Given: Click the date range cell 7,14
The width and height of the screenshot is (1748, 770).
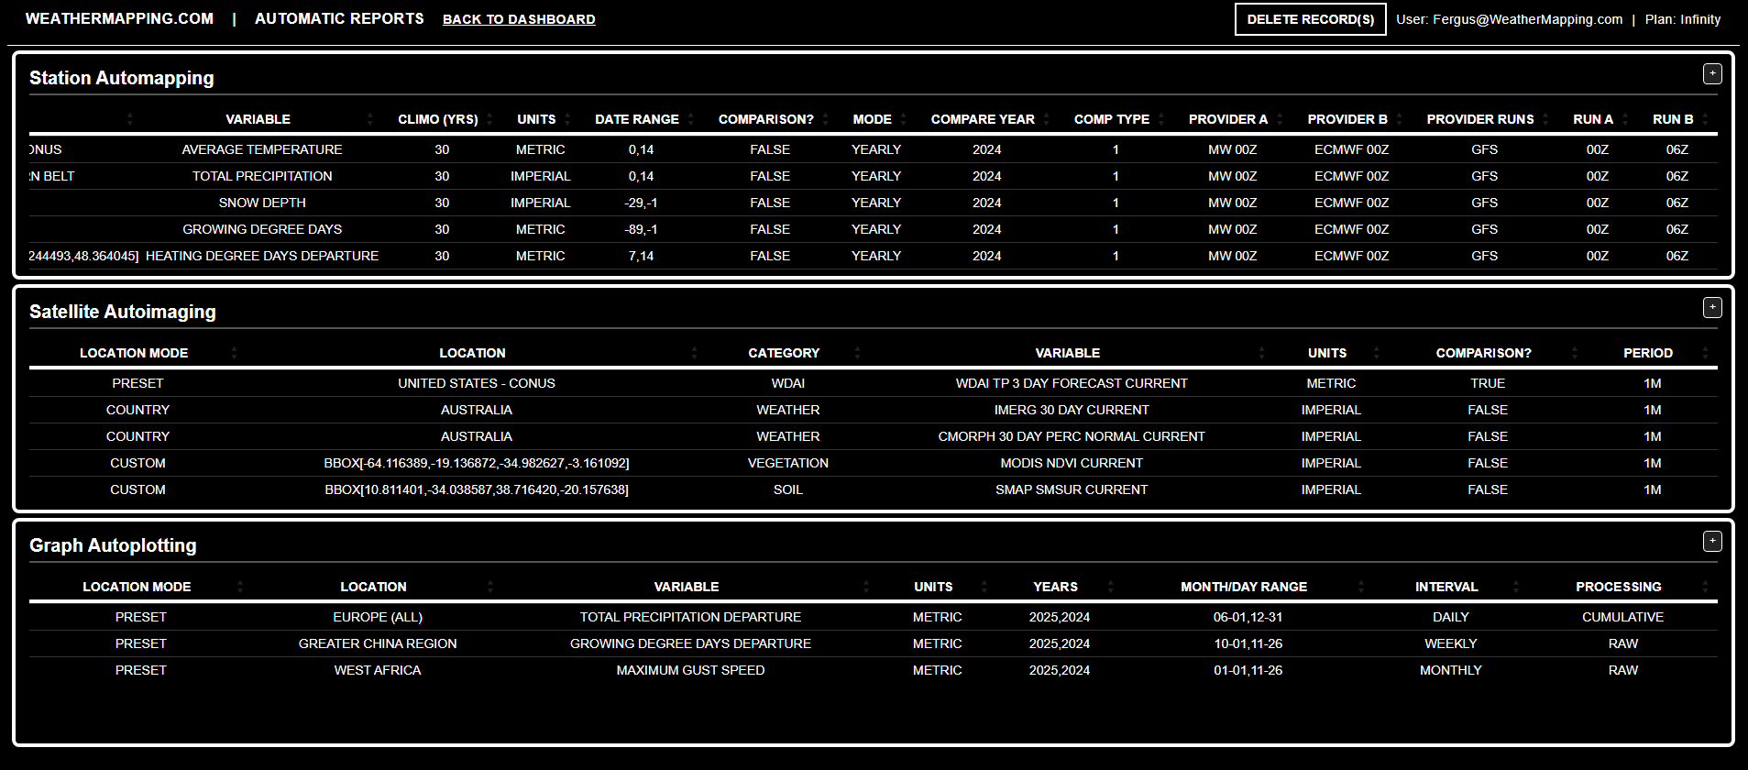Looking at the screenshot, I should click(x=641, y=256).
